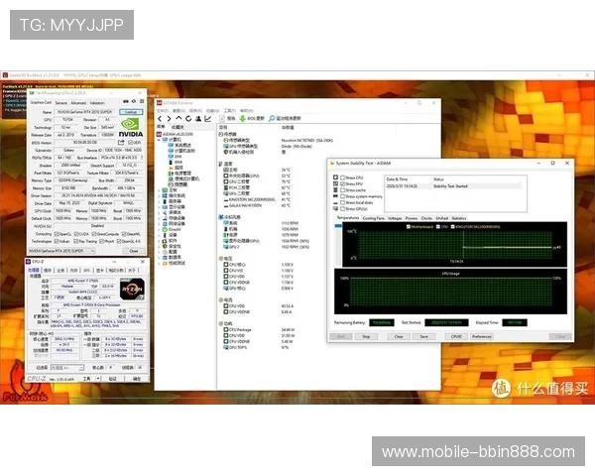Switch to the Validation tab in GPU-Z
The image size is (595, 476).
pyautogui.click(x=97, y=103)
